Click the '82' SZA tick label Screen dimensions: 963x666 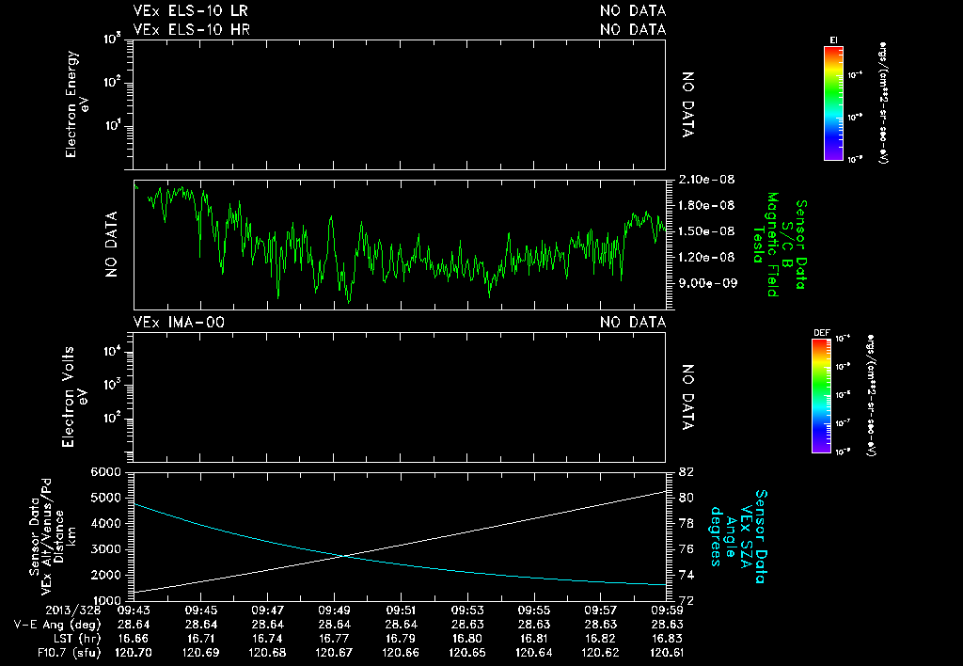pyautogui.click(x=686, y=472)
